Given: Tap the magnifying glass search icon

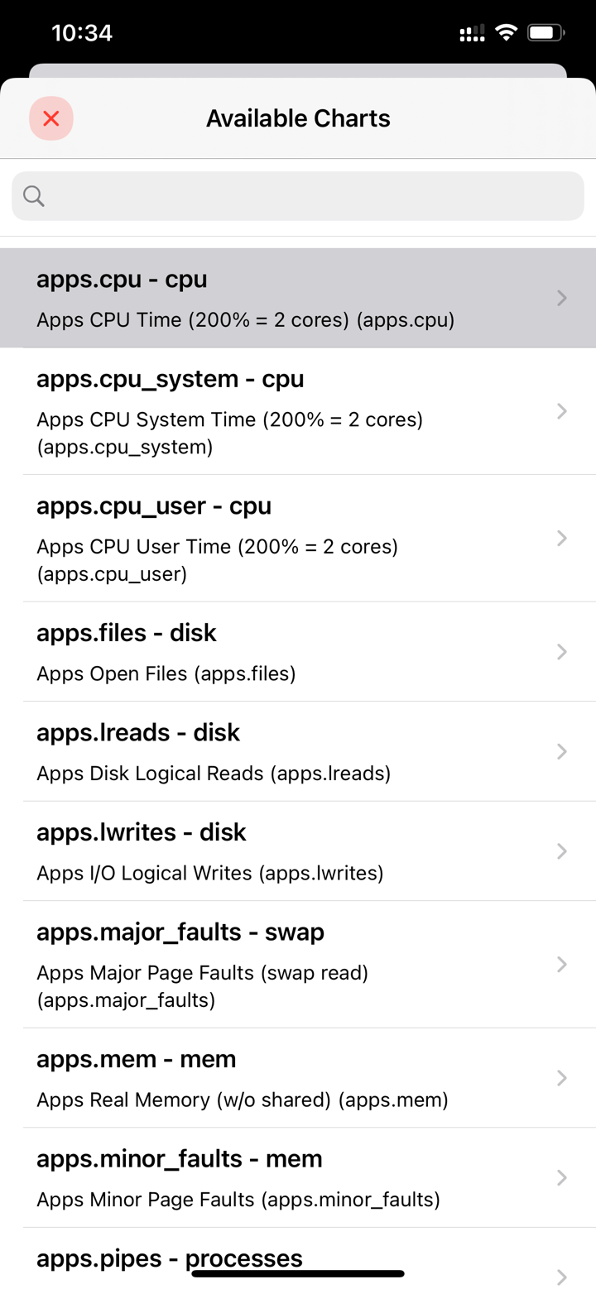Looking at the screenshot, I should 34,196.
